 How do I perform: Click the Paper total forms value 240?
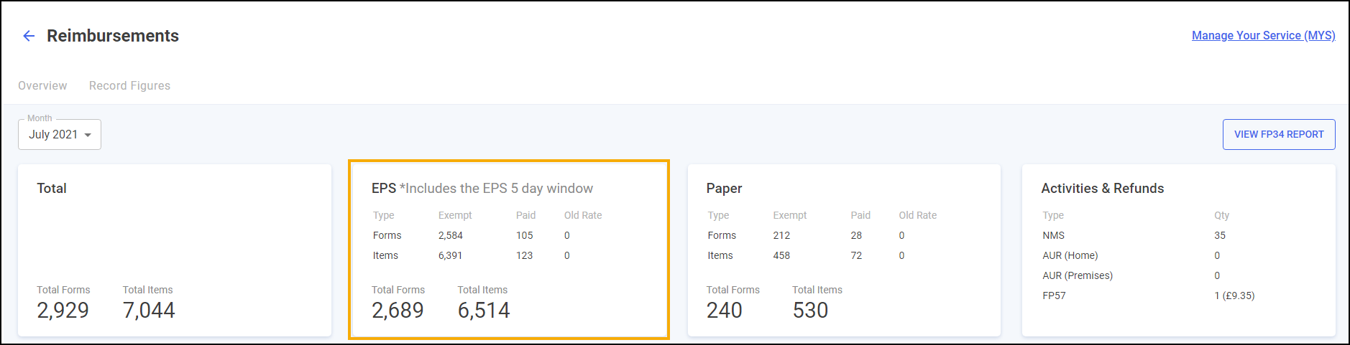point(724,310)
